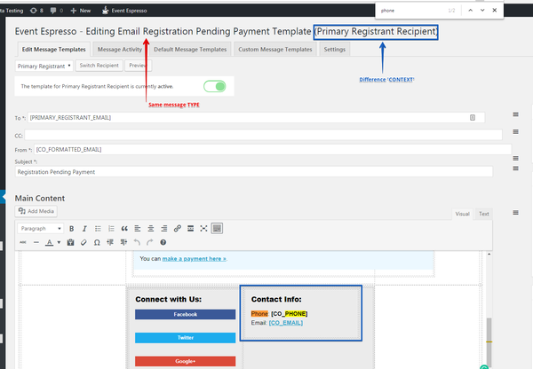This screenshot has height=369, width=533.
Task: Open the Custom Message Templates tab
Action: tap(275, 49)
